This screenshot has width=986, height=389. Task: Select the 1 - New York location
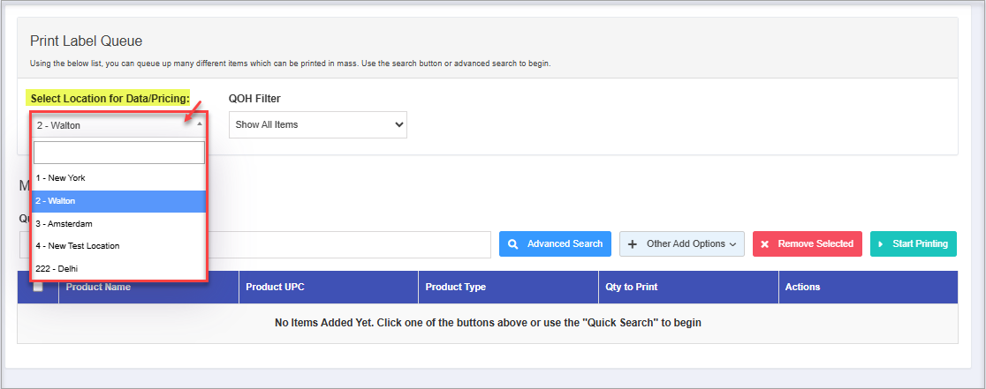(118, 178)
